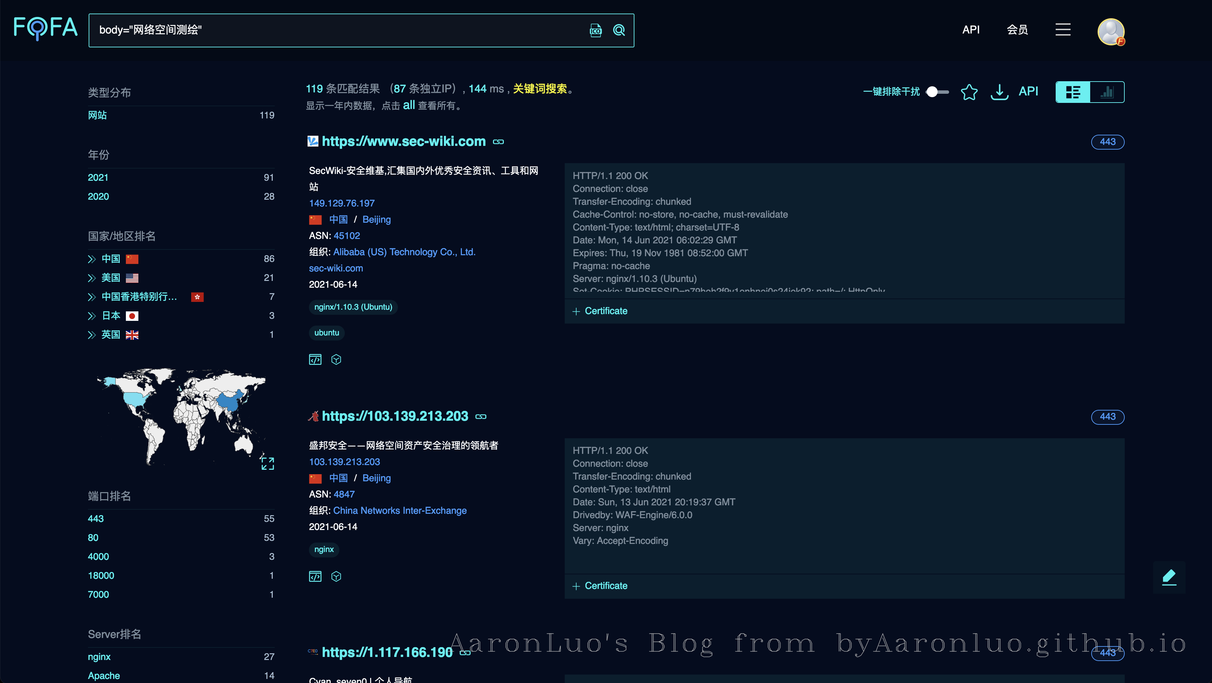The height and width of the screenshot is (683, 1212).
Task: Open the hamburger menu in the header
Action: [1063, 30]
